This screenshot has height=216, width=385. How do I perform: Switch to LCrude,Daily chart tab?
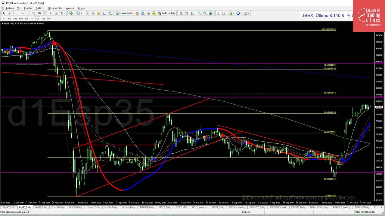[129, 207]
